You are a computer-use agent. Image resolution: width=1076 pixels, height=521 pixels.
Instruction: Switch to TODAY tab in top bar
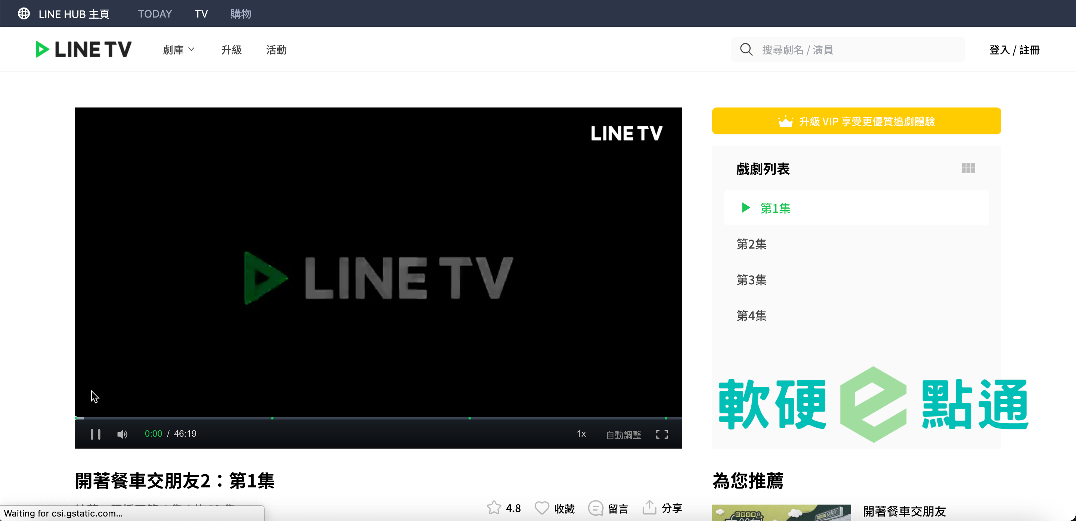[155, 14]
